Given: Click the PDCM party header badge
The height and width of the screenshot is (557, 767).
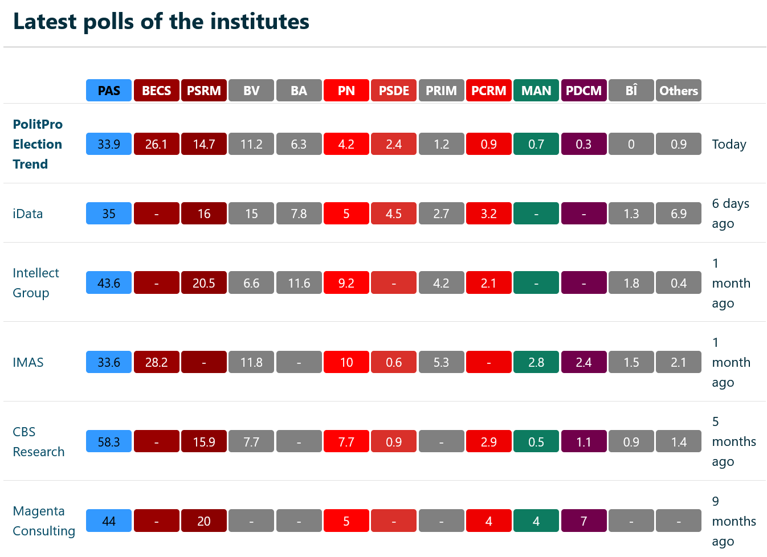Looking at the screenshot, I should tap(584, 91).
